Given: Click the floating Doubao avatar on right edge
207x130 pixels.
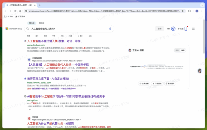Looking at the screenshot, I should [200, 71].
